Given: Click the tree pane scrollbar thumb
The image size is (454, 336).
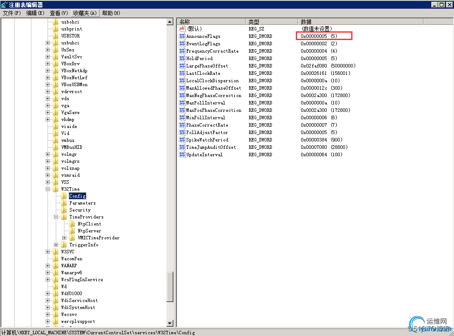Looking at the screenshot, I should point(170,286).
